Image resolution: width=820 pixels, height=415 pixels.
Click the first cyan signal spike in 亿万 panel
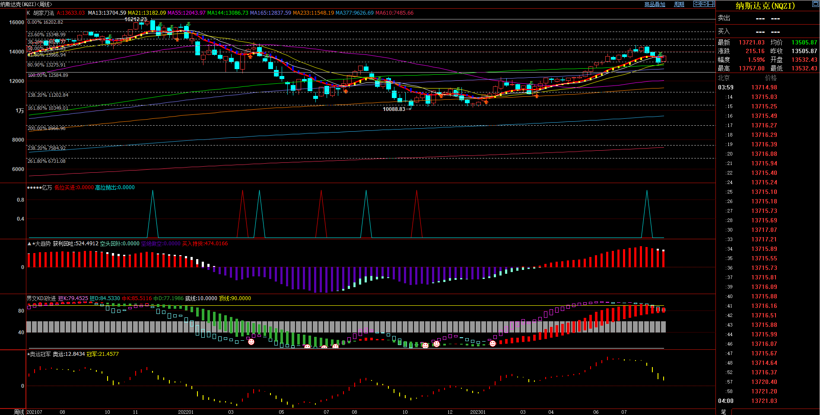coord(153,191)
